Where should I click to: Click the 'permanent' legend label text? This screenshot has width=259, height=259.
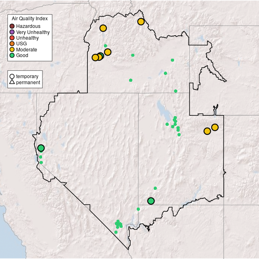tap(28, 83)
